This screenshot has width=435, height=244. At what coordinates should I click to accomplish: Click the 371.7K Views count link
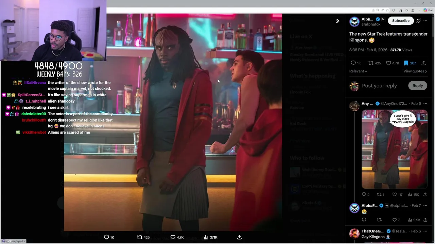pos(401,50)
